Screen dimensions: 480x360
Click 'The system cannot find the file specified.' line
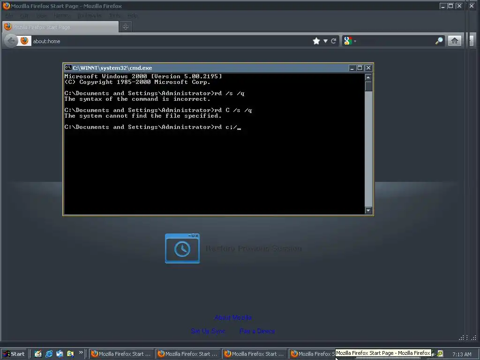[x=142, y=116]
